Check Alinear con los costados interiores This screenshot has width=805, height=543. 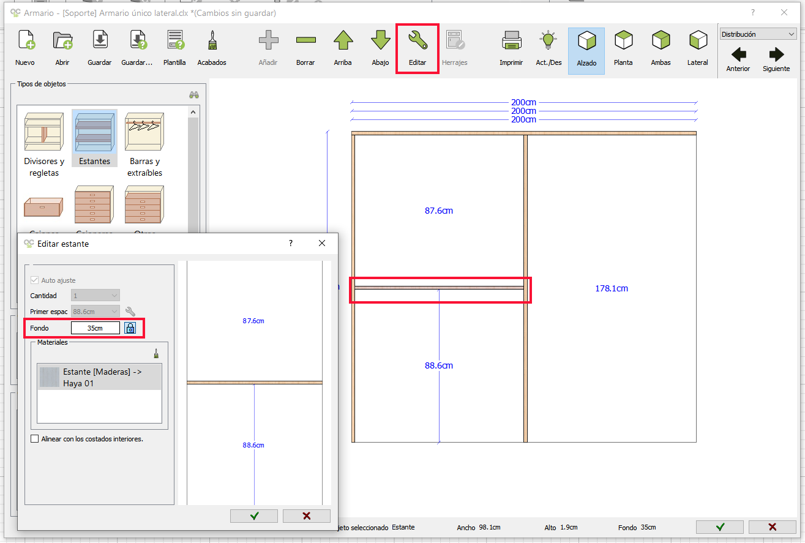click(x=34, y=439)
